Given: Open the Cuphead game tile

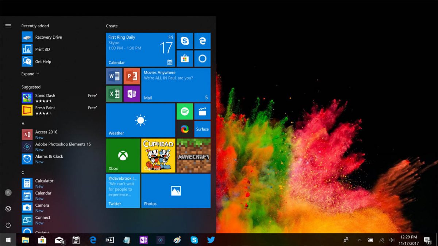Looking at the screenshot, I should [x=158, y=155].
